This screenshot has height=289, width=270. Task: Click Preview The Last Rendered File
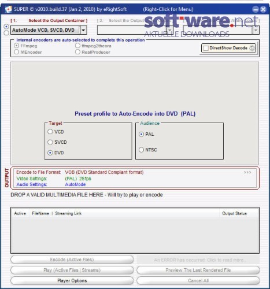coord(198,270)
